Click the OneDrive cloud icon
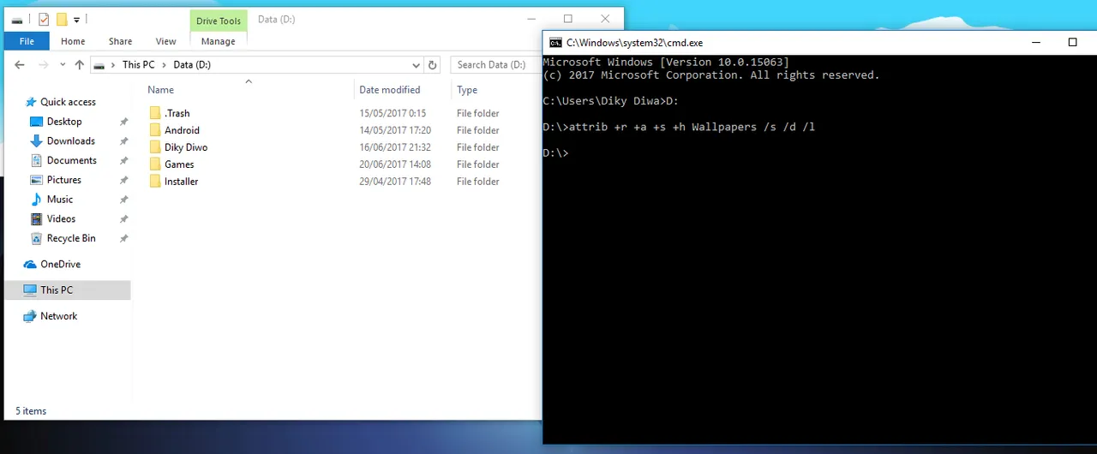 click(30, 265)
